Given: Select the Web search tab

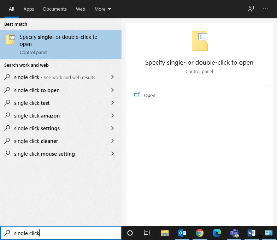Looking at the screenshot, I should tap(81, 9).
